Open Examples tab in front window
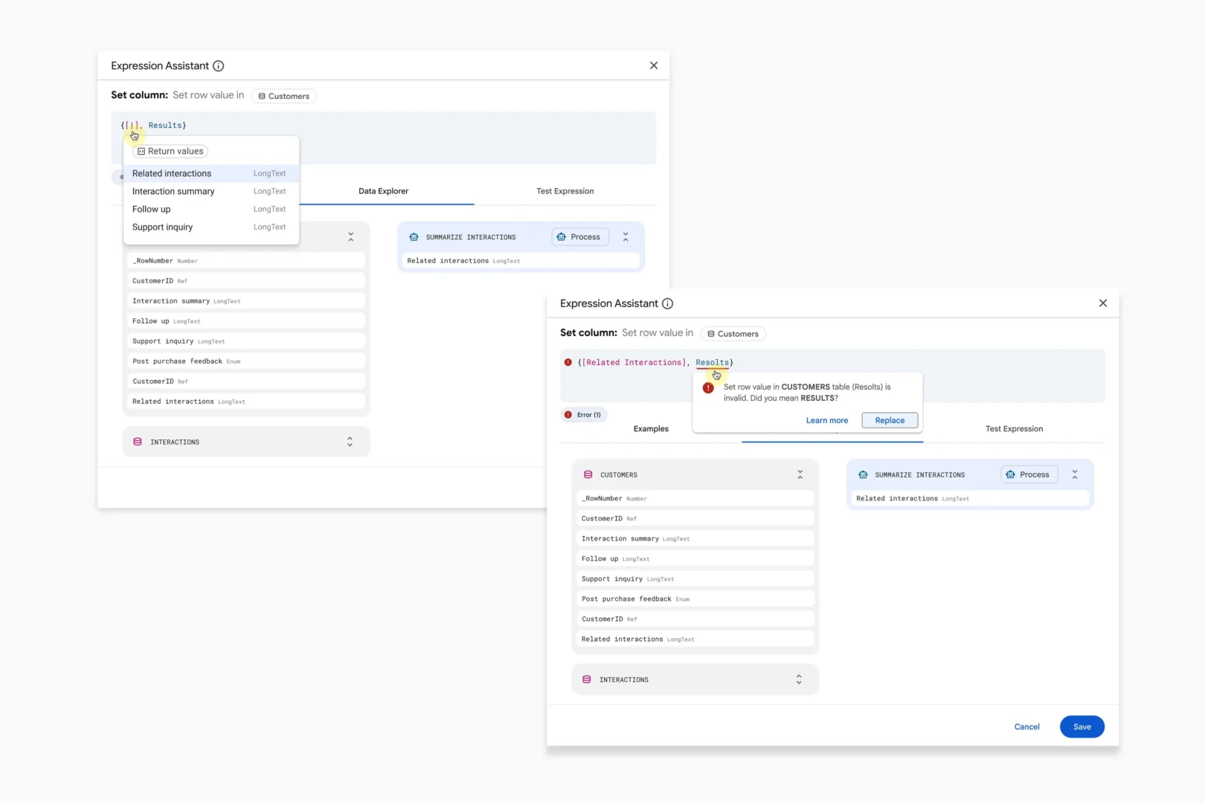The image size is (1205, 803). (651, 429)
